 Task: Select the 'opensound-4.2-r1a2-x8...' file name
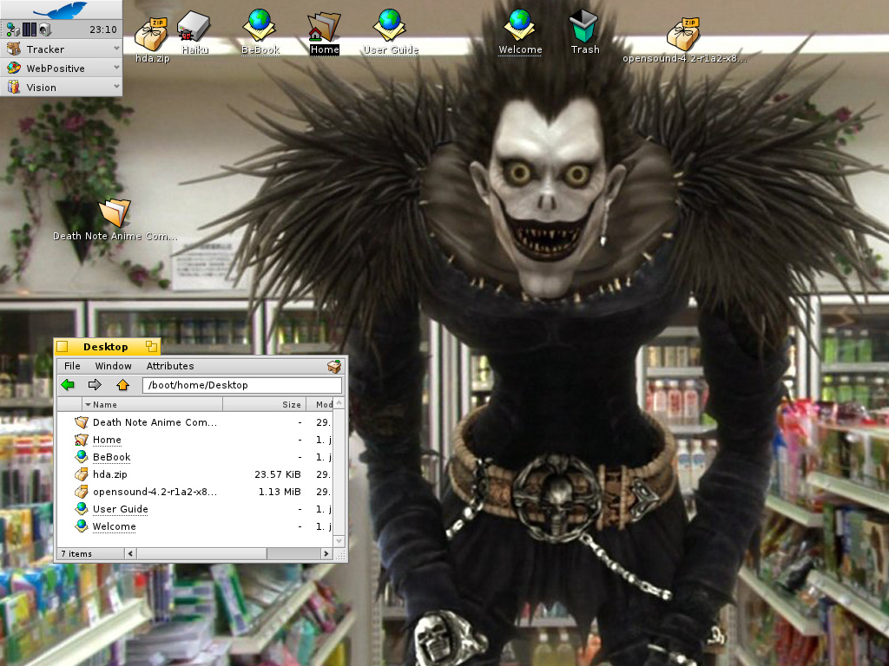155,492
